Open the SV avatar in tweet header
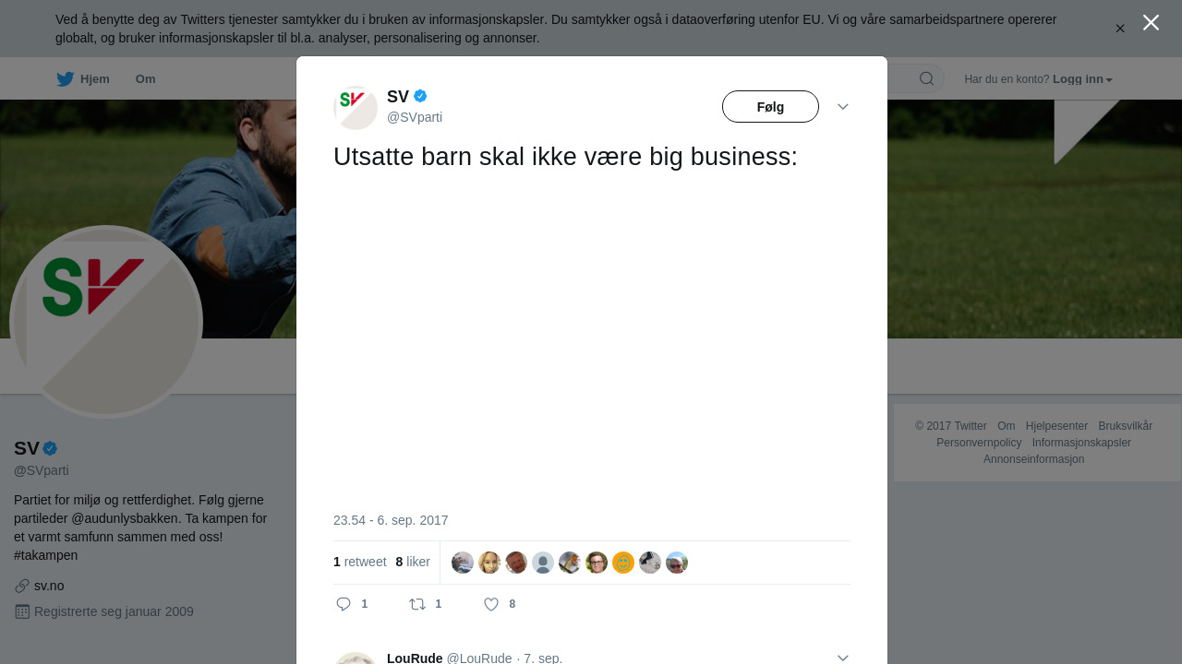The height and width of the screenshot is (664, 1182). point(356,108)
